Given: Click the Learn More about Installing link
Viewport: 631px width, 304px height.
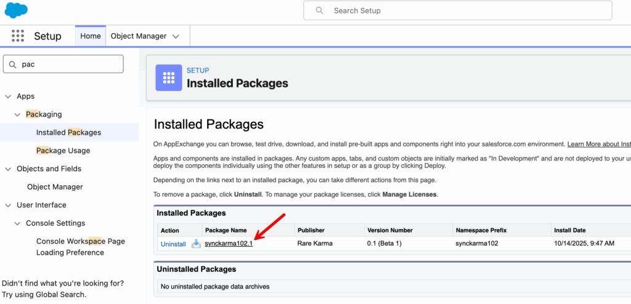Looking at the screenshot, I should 599,144.
